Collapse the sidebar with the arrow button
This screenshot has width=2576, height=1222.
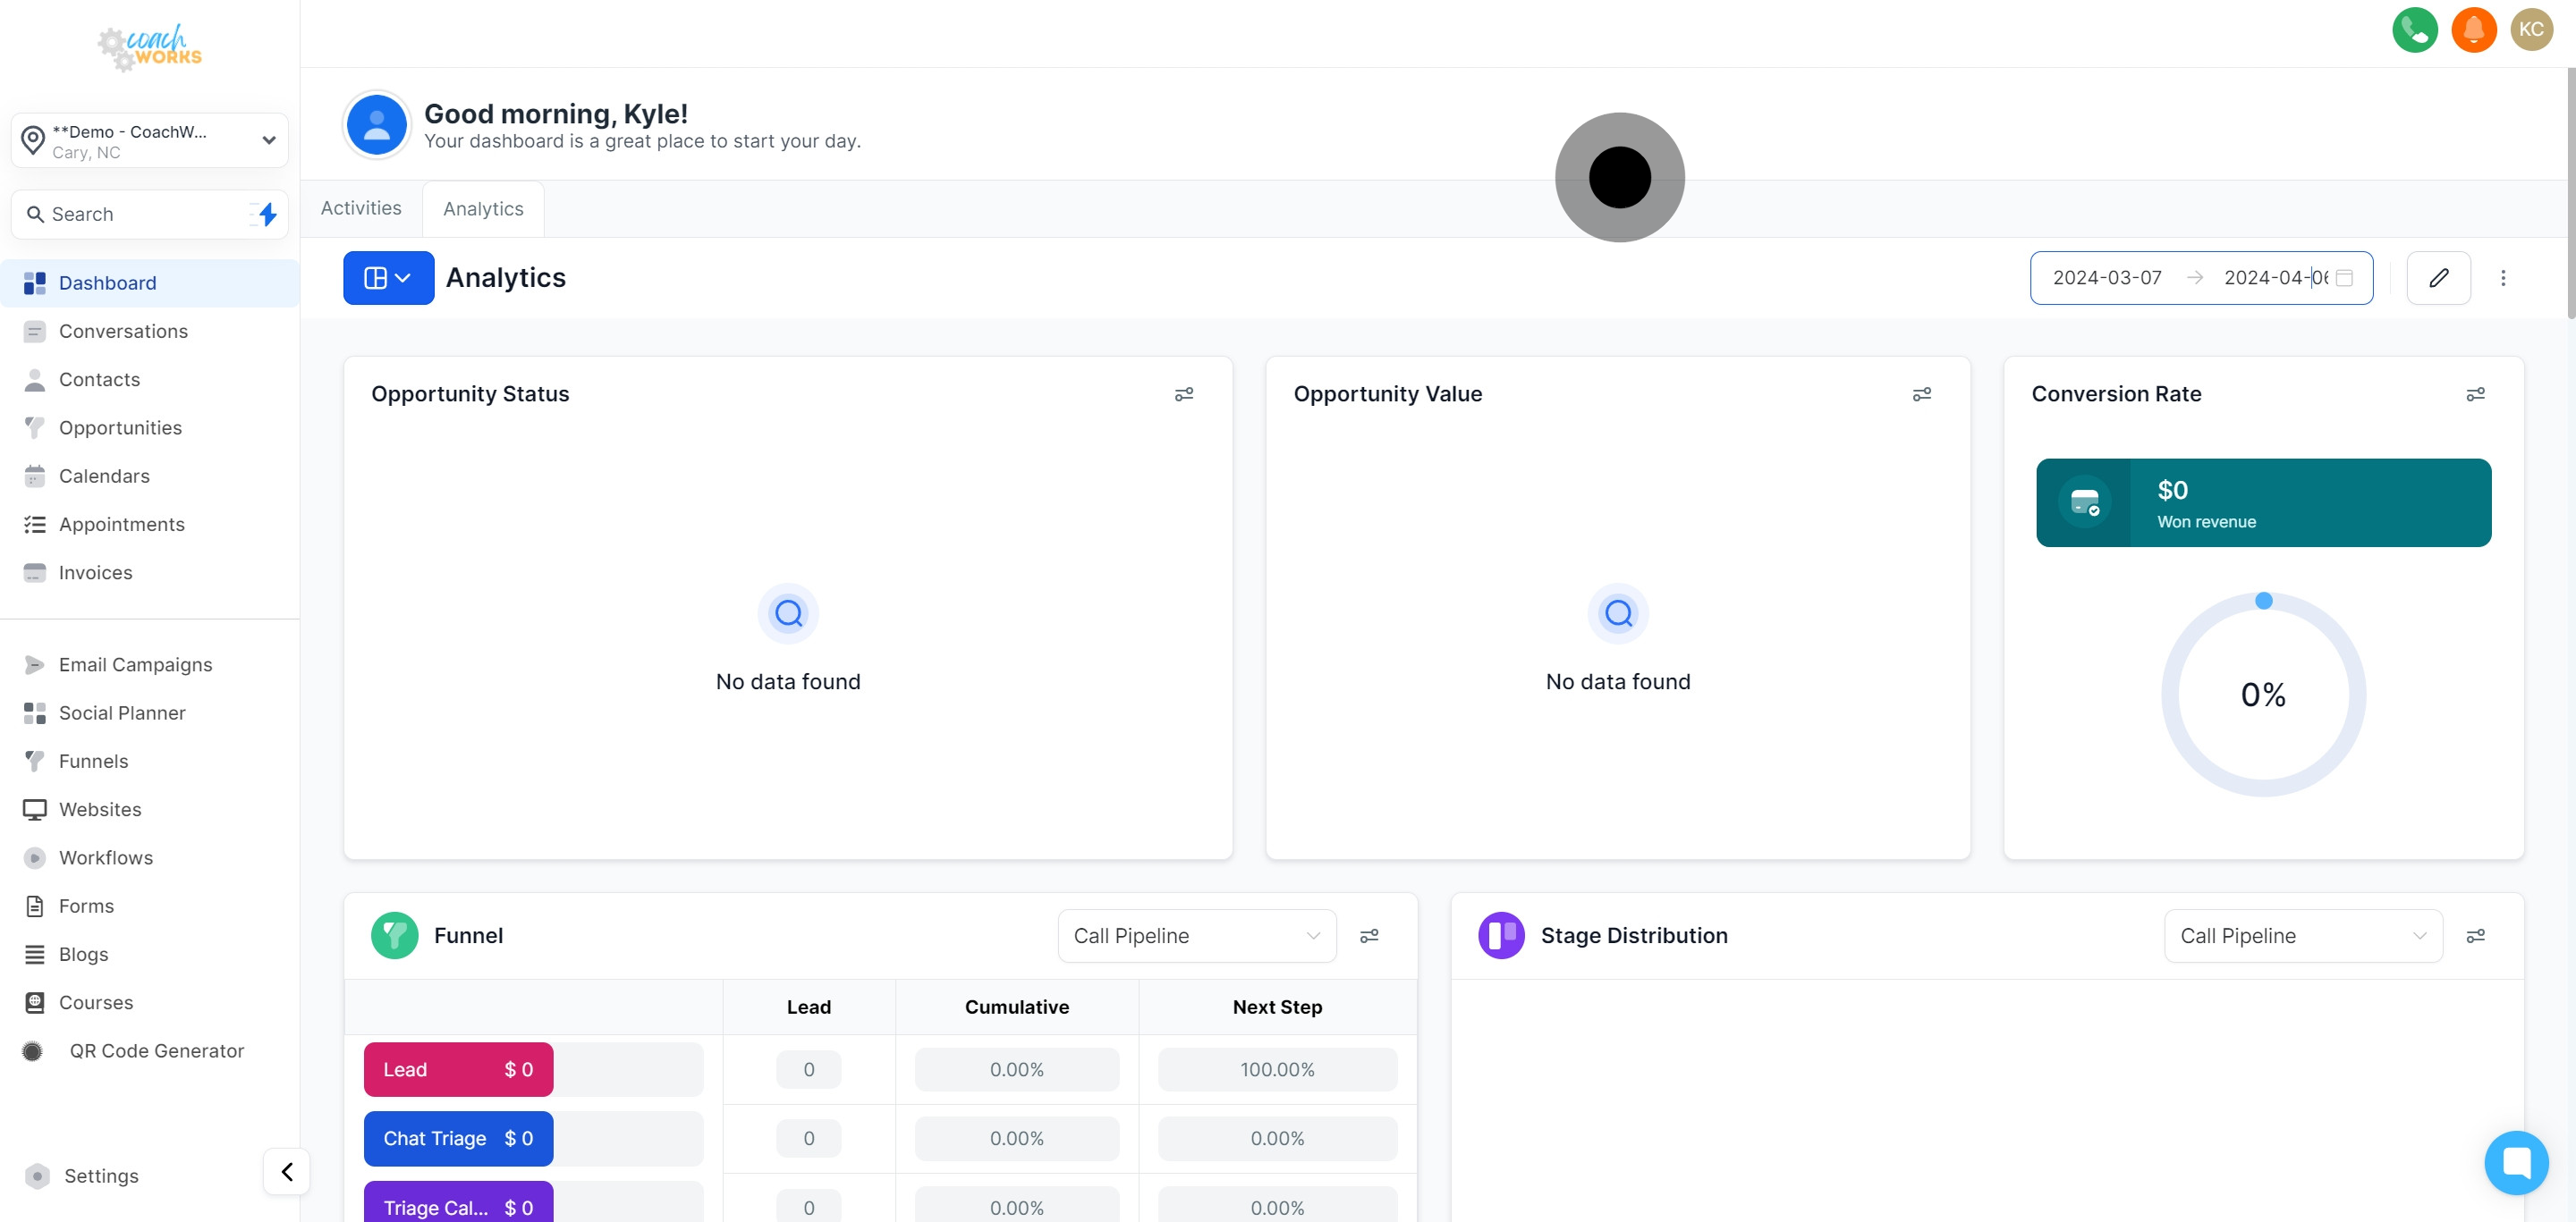point(287,1171)
